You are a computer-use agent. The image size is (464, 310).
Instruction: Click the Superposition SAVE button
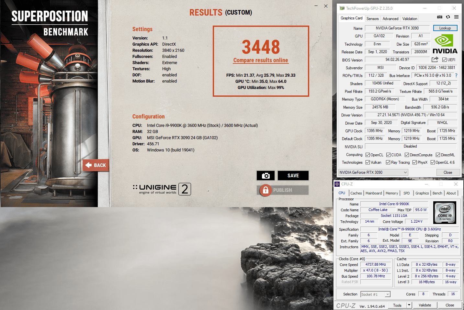tap(293, 175)
